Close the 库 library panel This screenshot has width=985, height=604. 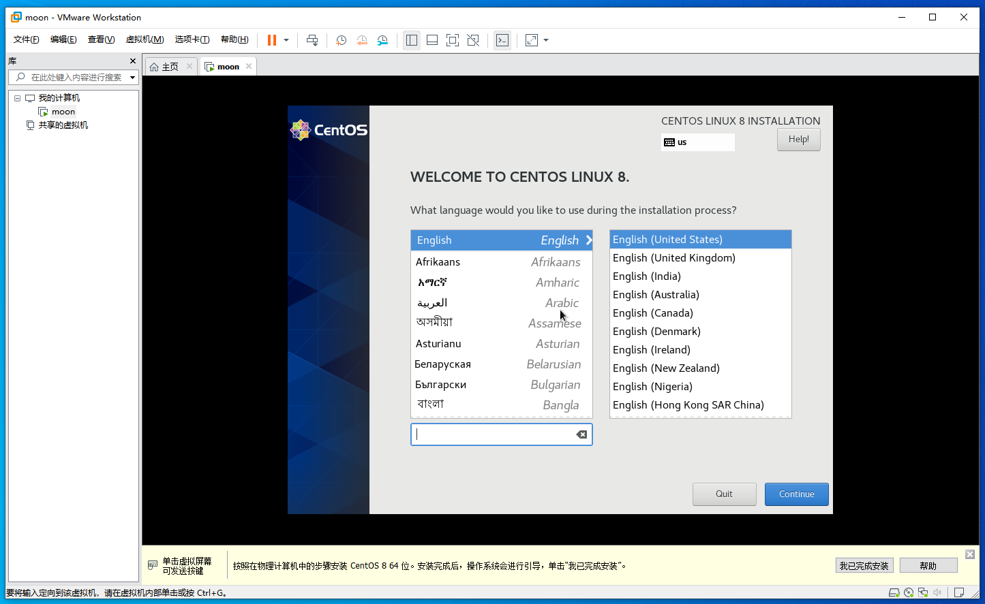tap(133, 61)
